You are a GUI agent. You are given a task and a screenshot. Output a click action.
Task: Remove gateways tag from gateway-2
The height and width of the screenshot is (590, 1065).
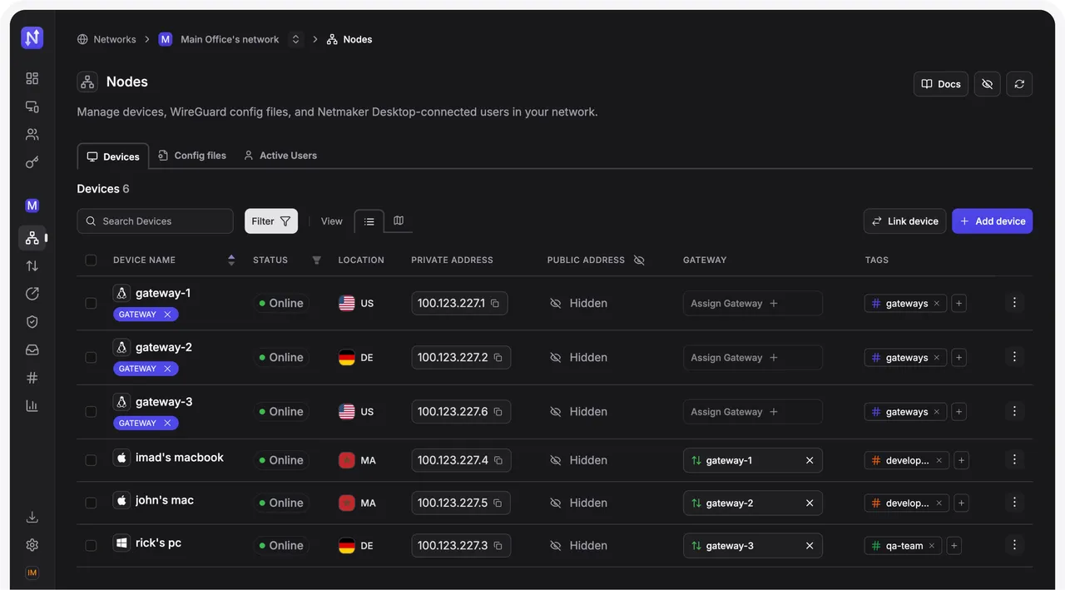tap(937, 358)
